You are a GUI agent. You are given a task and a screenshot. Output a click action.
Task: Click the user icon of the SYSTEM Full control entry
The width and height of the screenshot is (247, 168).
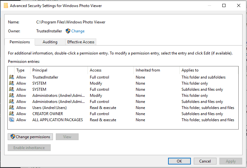(12, 89)
